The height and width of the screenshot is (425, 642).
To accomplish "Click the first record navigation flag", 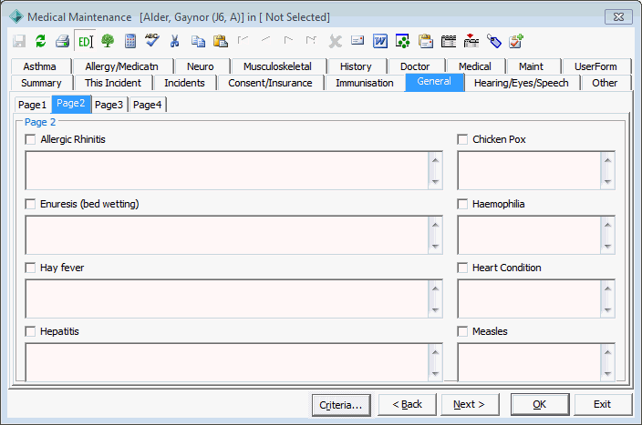I will pyautogui.click(x=243, y=40).
